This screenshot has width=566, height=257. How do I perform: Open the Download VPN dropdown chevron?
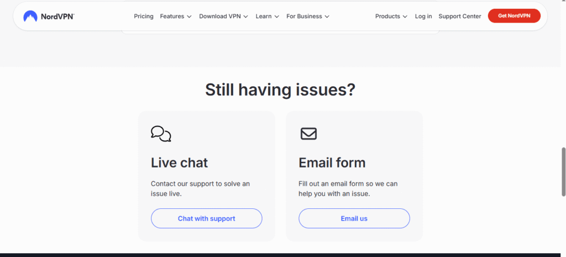(x=246, y=17)
